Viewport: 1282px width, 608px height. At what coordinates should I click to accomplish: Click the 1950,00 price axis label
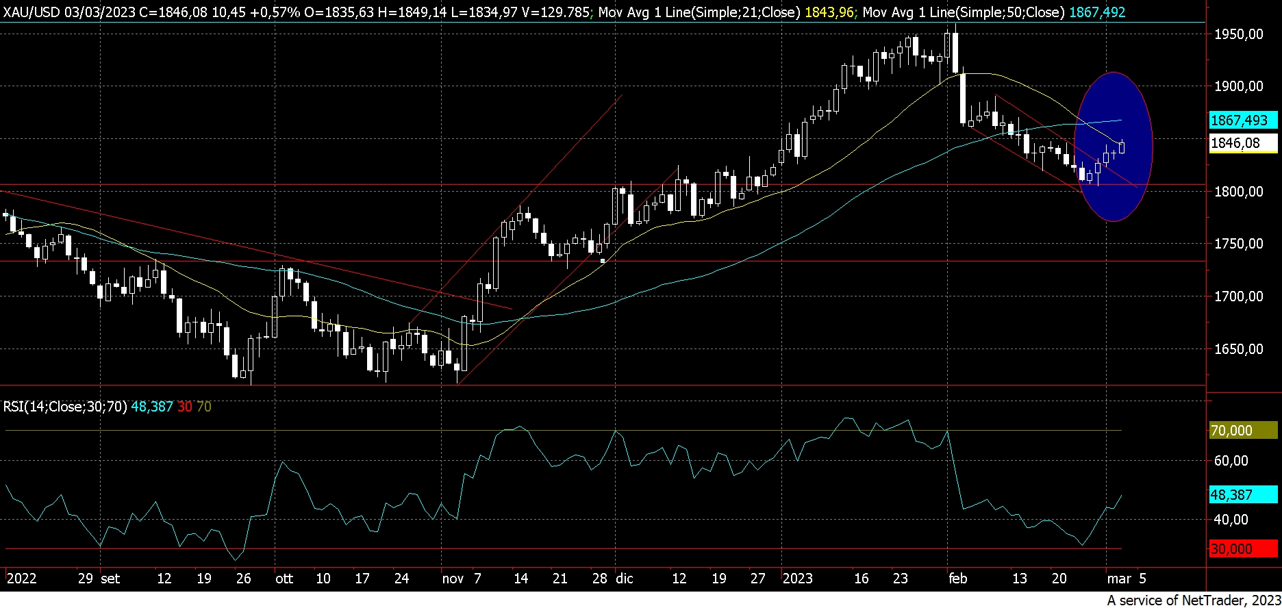tap(1239, 34)
